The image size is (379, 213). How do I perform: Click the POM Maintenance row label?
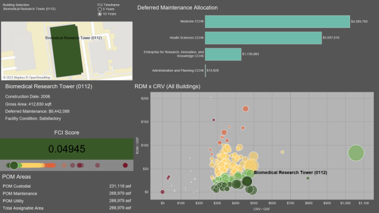[20, 193]
